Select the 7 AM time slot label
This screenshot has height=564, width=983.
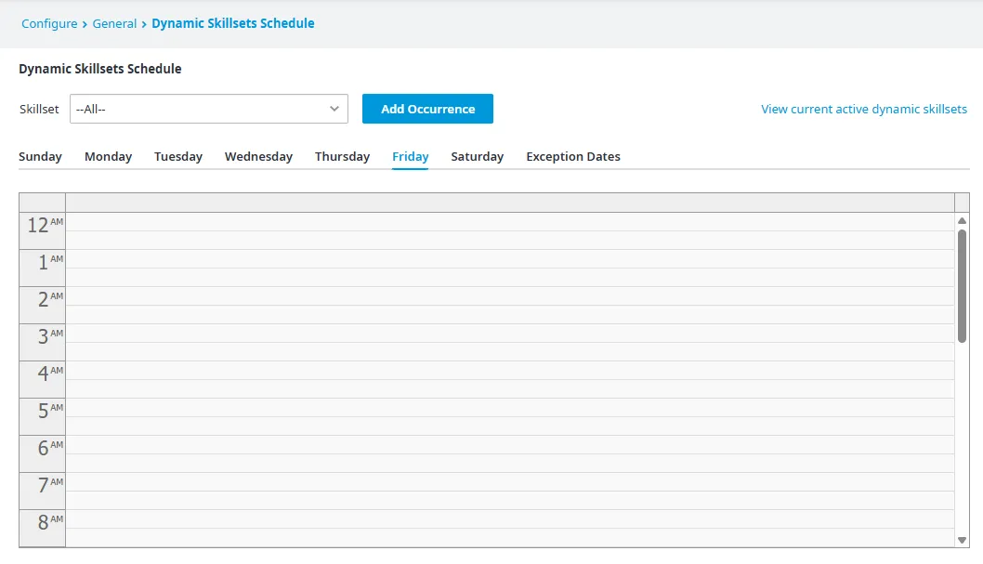pos(43,491)
